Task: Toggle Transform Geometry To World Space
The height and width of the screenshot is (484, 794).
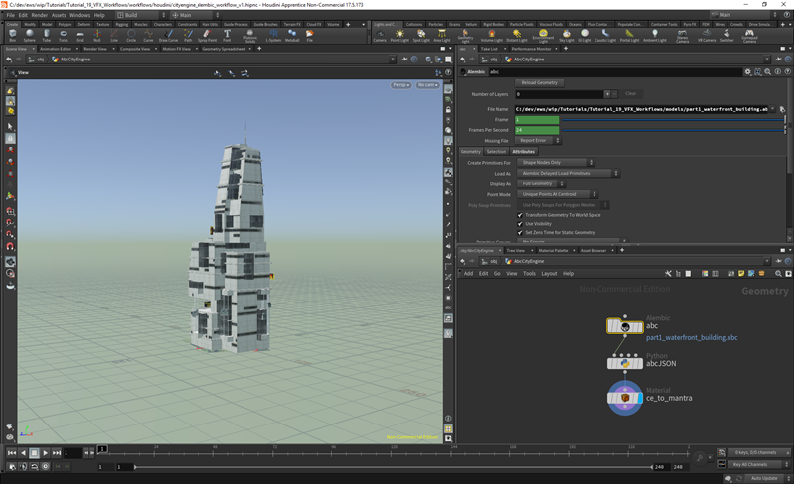Action: pyautogui.click(x=520, y=215)
